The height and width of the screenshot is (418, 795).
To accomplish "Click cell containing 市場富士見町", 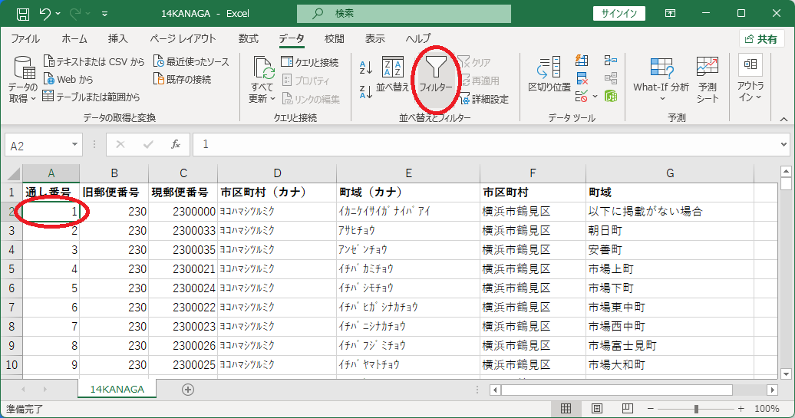I will (x=670, y=346).
